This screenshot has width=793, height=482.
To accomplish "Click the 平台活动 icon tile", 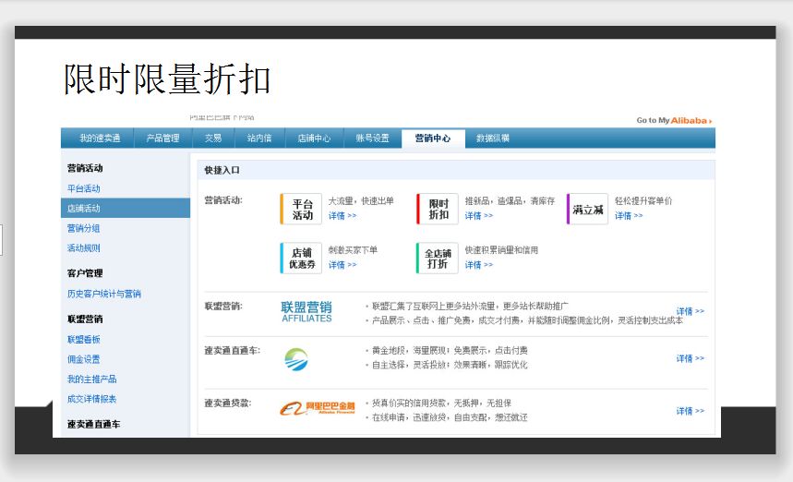I will 301,209.
